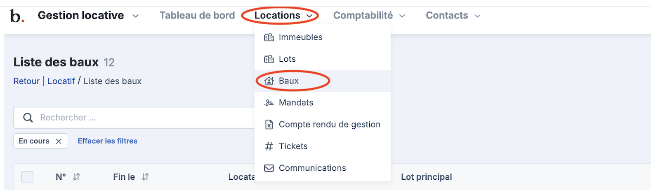651x190 pixels.
Task: Click the b. logo at top left
Action: 17,16
